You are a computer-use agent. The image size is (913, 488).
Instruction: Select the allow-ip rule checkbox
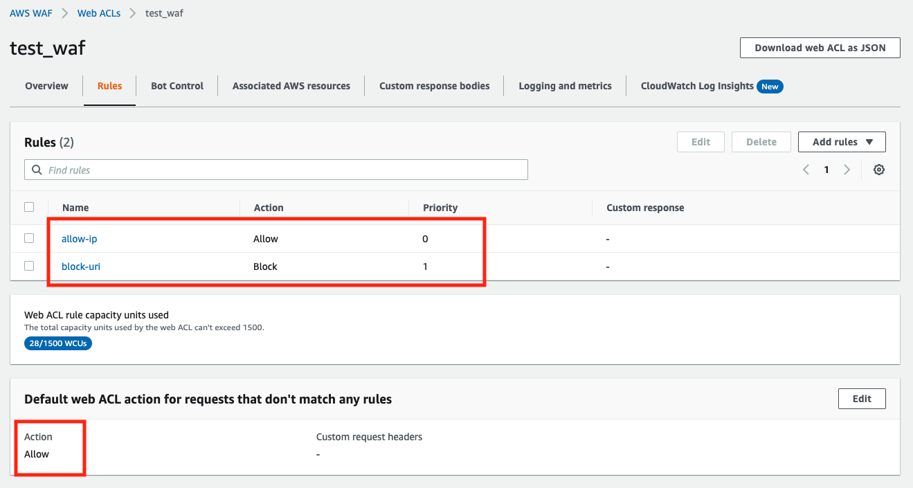pyautogui.click(x=29, y=238)
